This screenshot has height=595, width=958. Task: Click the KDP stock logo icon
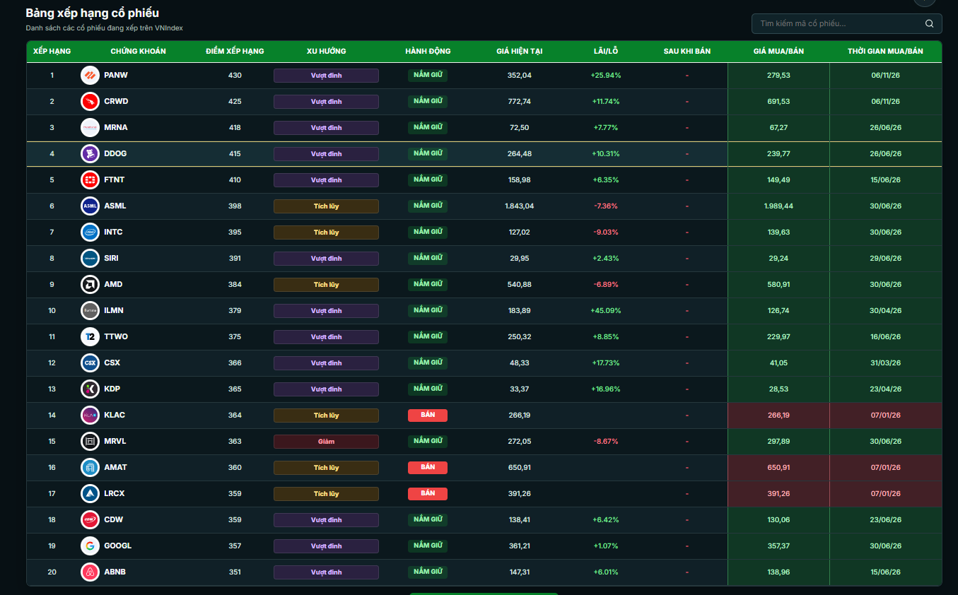[90, 389]
